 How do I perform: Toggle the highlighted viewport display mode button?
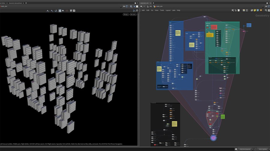pyautogui.click(x=60, y=10)
